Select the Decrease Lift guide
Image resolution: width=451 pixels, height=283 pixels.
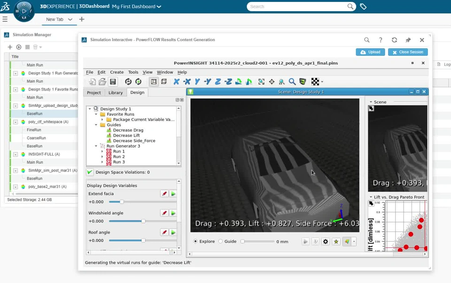click(x=126, y=135)
